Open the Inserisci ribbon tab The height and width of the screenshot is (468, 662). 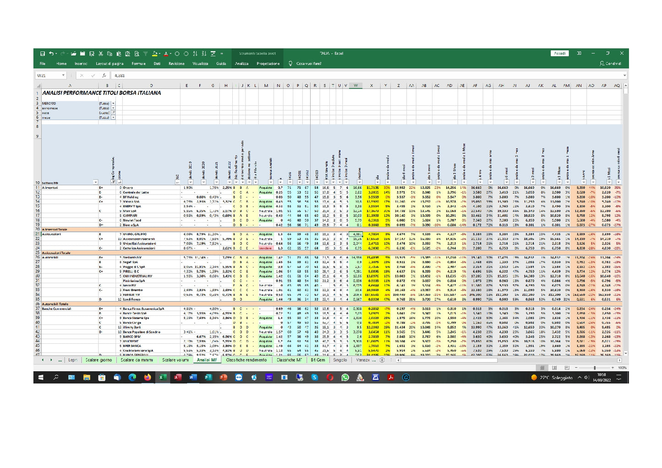tap(81, 64)
